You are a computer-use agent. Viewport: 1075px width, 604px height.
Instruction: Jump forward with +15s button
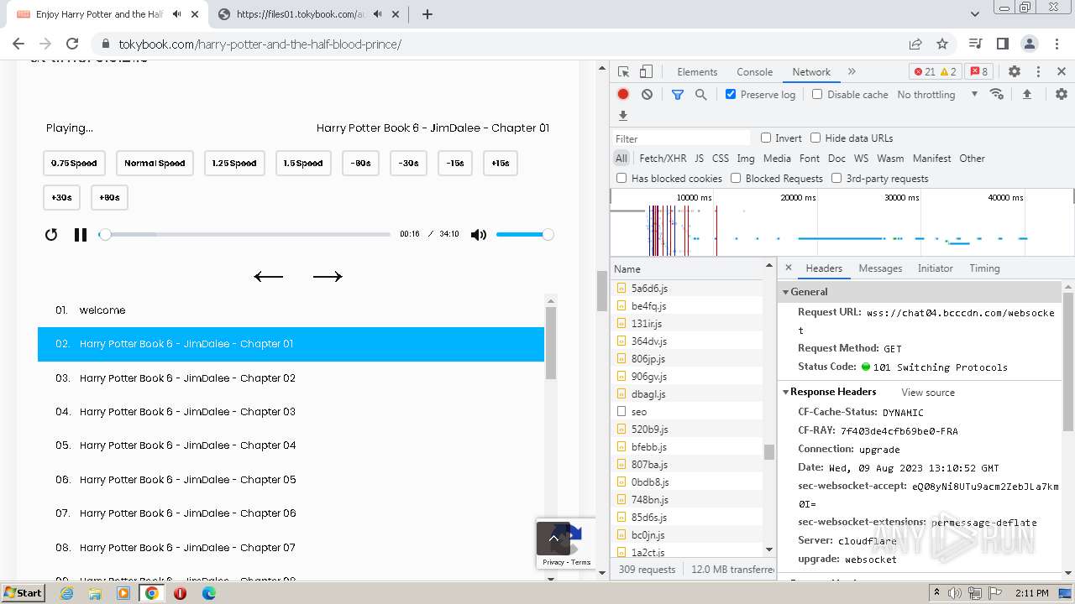click(501, 164)
